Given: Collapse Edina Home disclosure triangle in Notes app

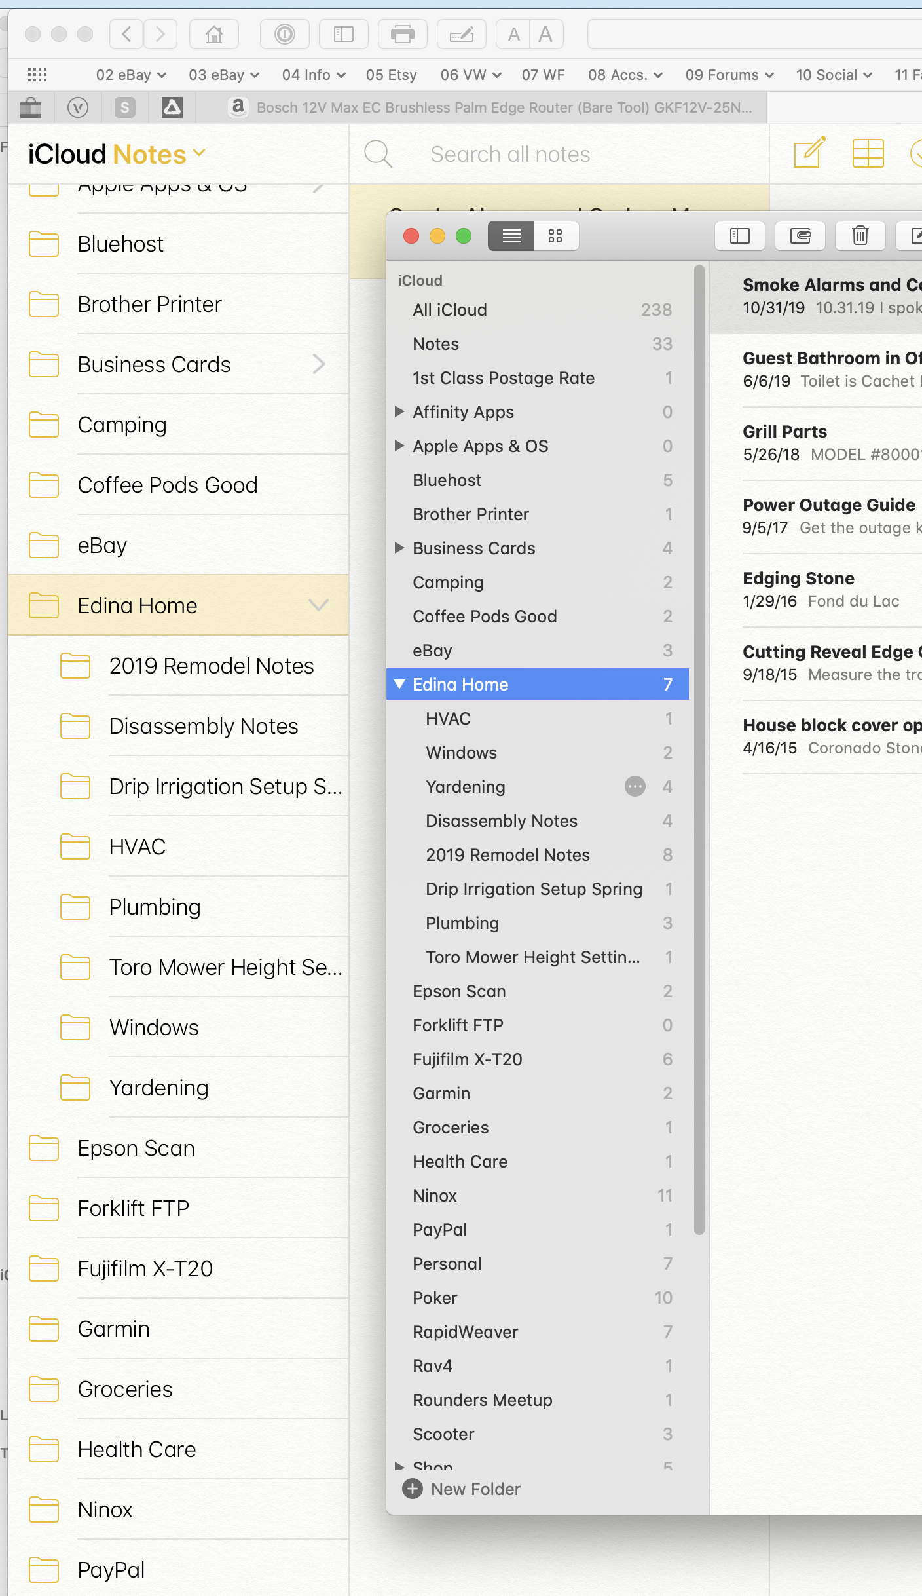Looking at the screenshot, I should point(399,684).
